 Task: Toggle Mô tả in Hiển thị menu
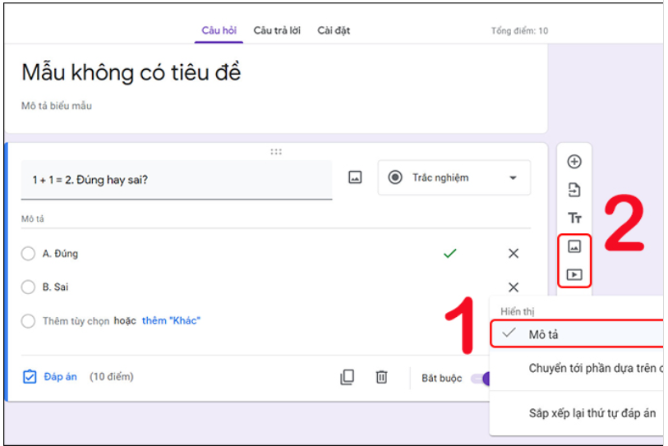pyautogui.click(x=577, y=334)
